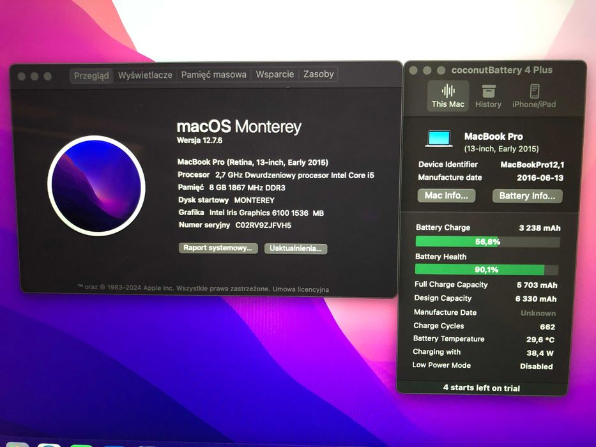
Task: Click the Wersja 12.7.6 text
Action: coord(199,140)
